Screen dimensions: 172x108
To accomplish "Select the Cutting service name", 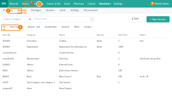I will (x=63, y=41).
